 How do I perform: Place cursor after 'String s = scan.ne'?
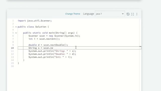[53, 48]
